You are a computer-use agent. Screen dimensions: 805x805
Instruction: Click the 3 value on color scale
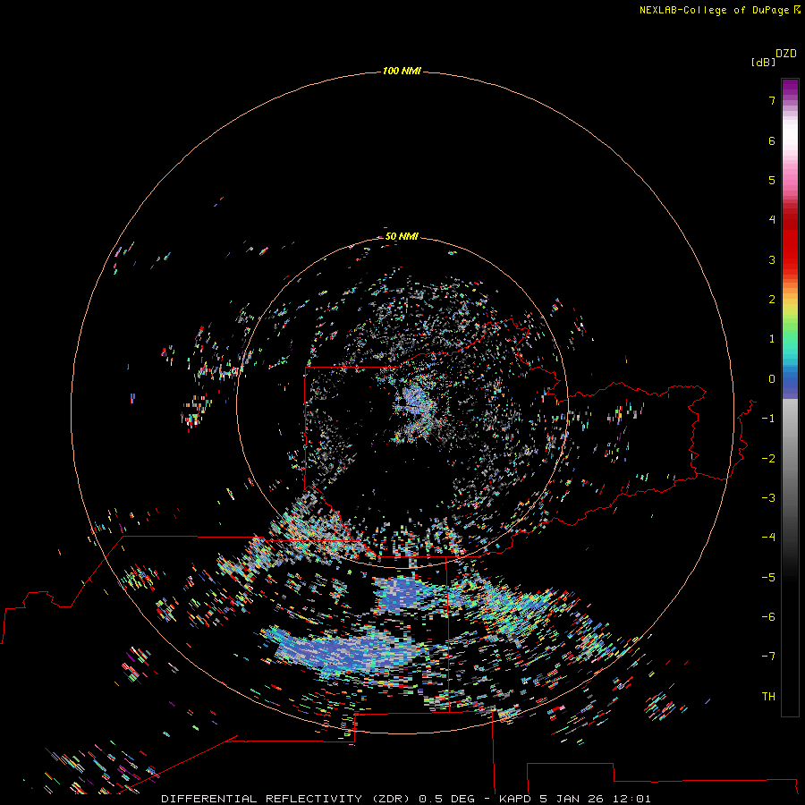772,259
